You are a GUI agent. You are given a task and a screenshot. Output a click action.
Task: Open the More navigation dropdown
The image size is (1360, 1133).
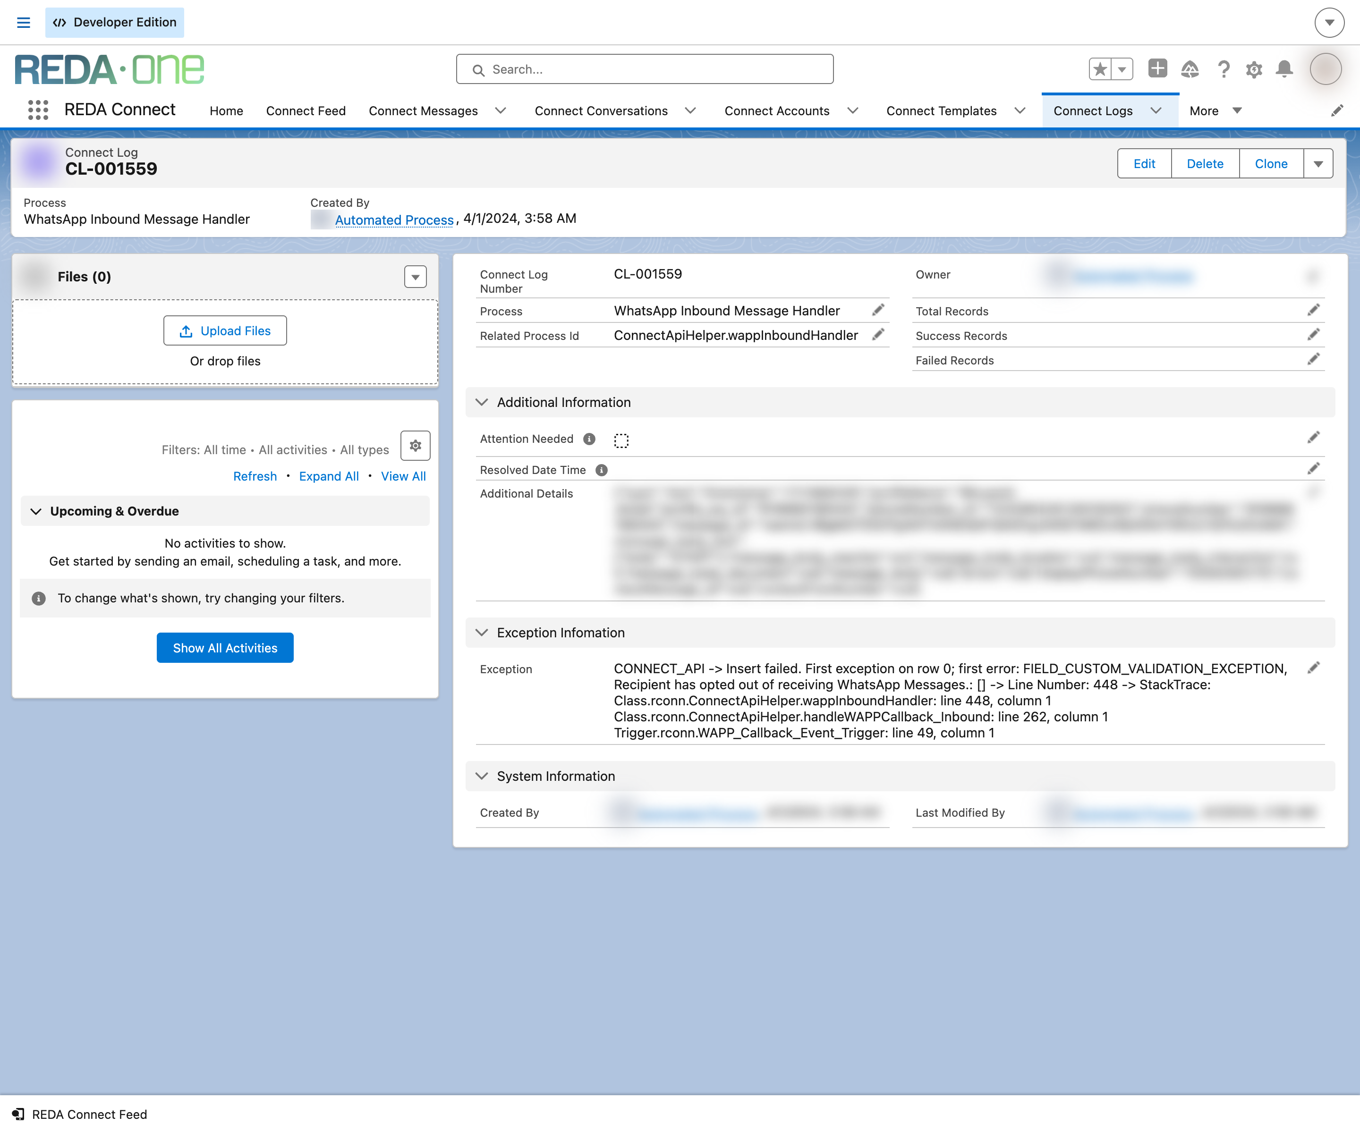click(1215, 111)
